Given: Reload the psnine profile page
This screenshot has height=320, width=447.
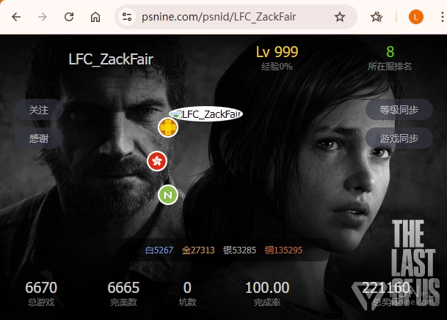Looking at the screenshot, I should point(69,17).
